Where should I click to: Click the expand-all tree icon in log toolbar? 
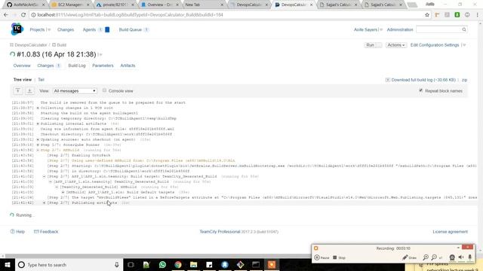[x=18, y=90]
